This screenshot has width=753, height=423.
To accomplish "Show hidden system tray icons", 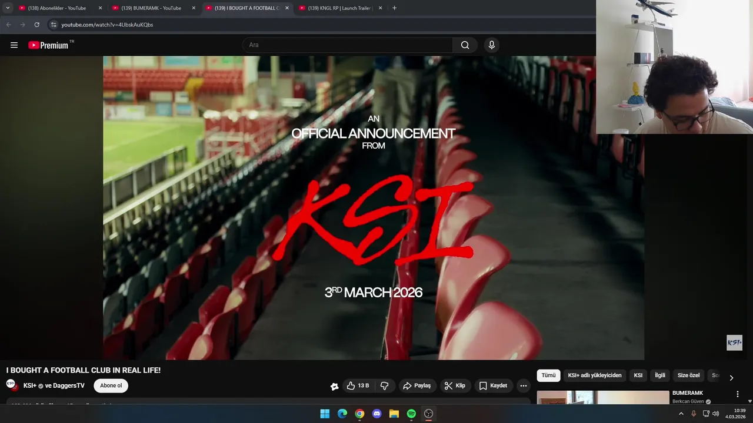I will click(681, 414).
